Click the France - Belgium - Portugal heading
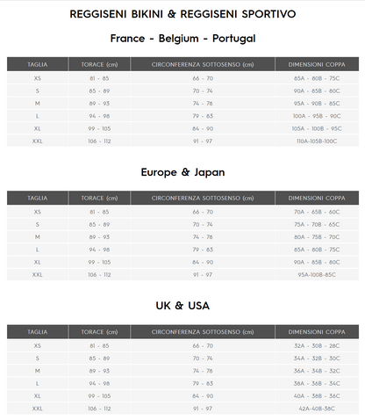This screenshot has height=420, width=365. point(182,39)
